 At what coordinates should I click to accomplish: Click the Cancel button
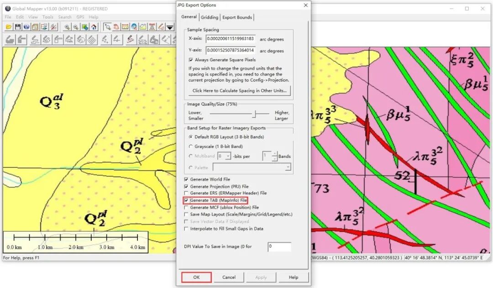[x=229, y=278]
